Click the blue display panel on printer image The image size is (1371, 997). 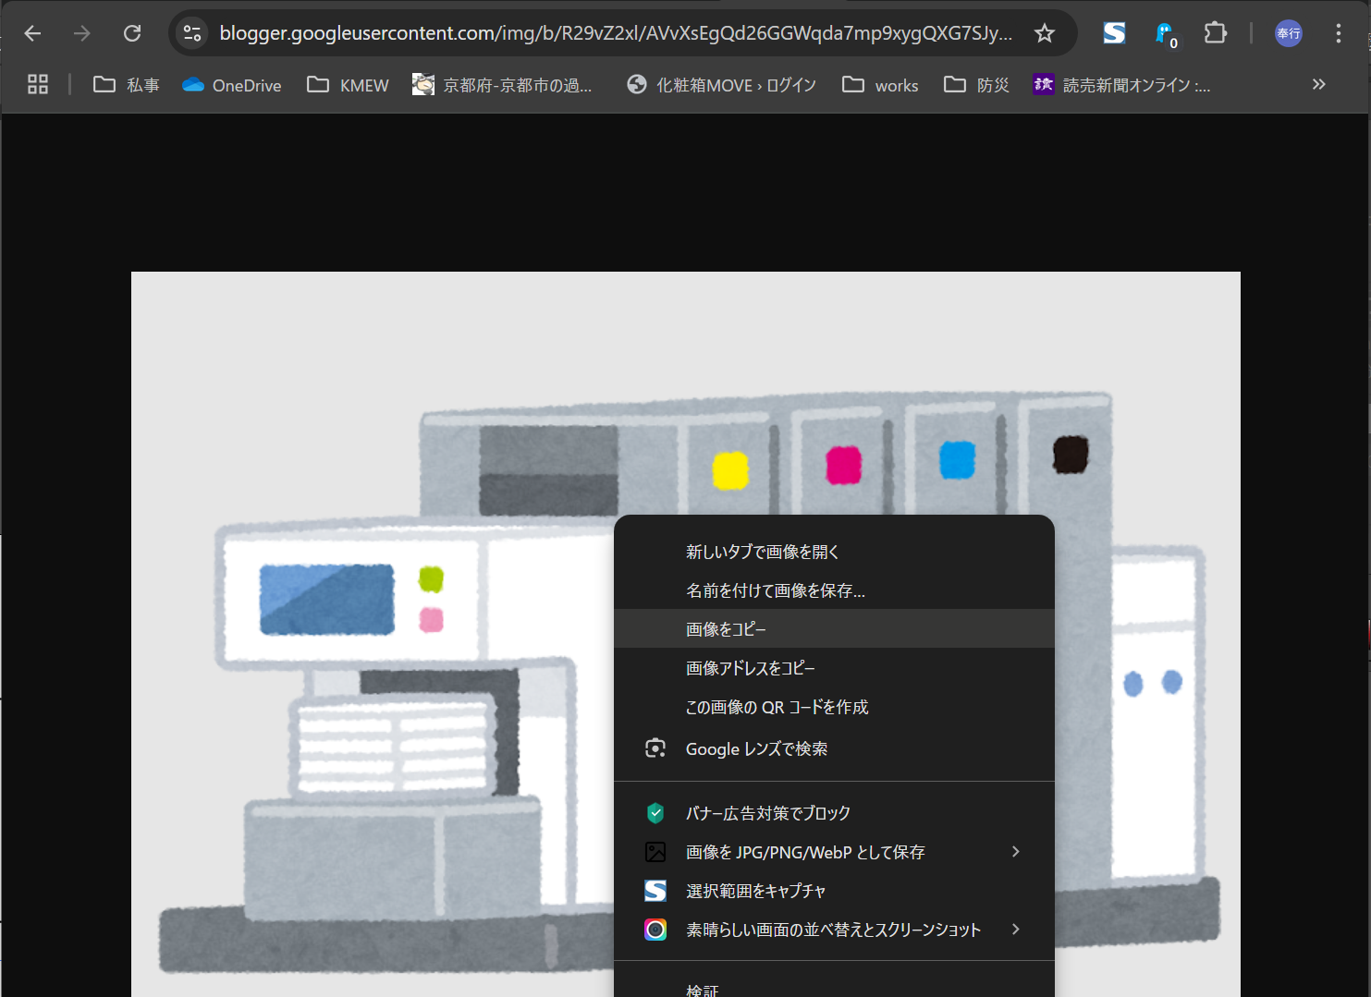[327, 600]
